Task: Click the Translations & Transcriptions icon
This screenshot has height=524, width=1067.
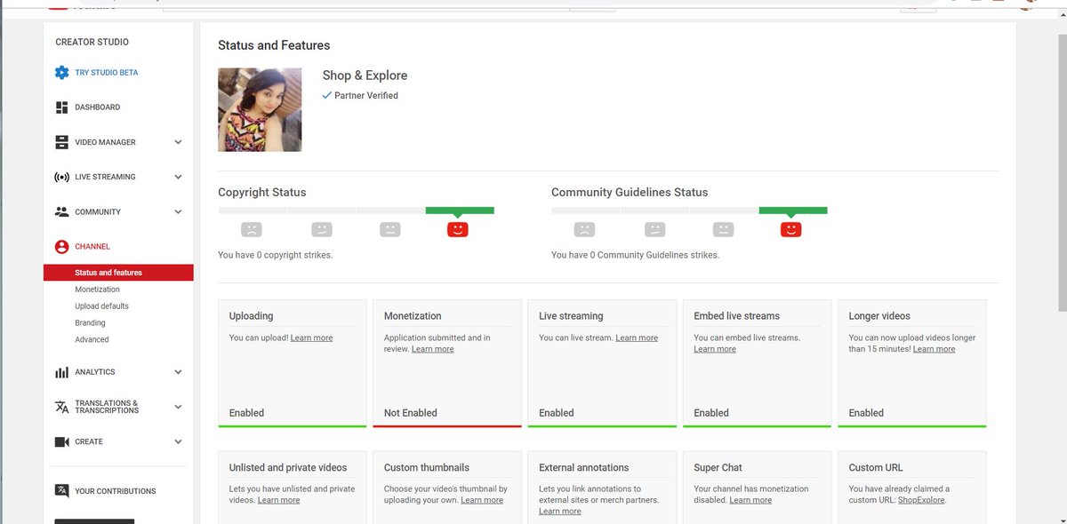Action: point(61,407)
